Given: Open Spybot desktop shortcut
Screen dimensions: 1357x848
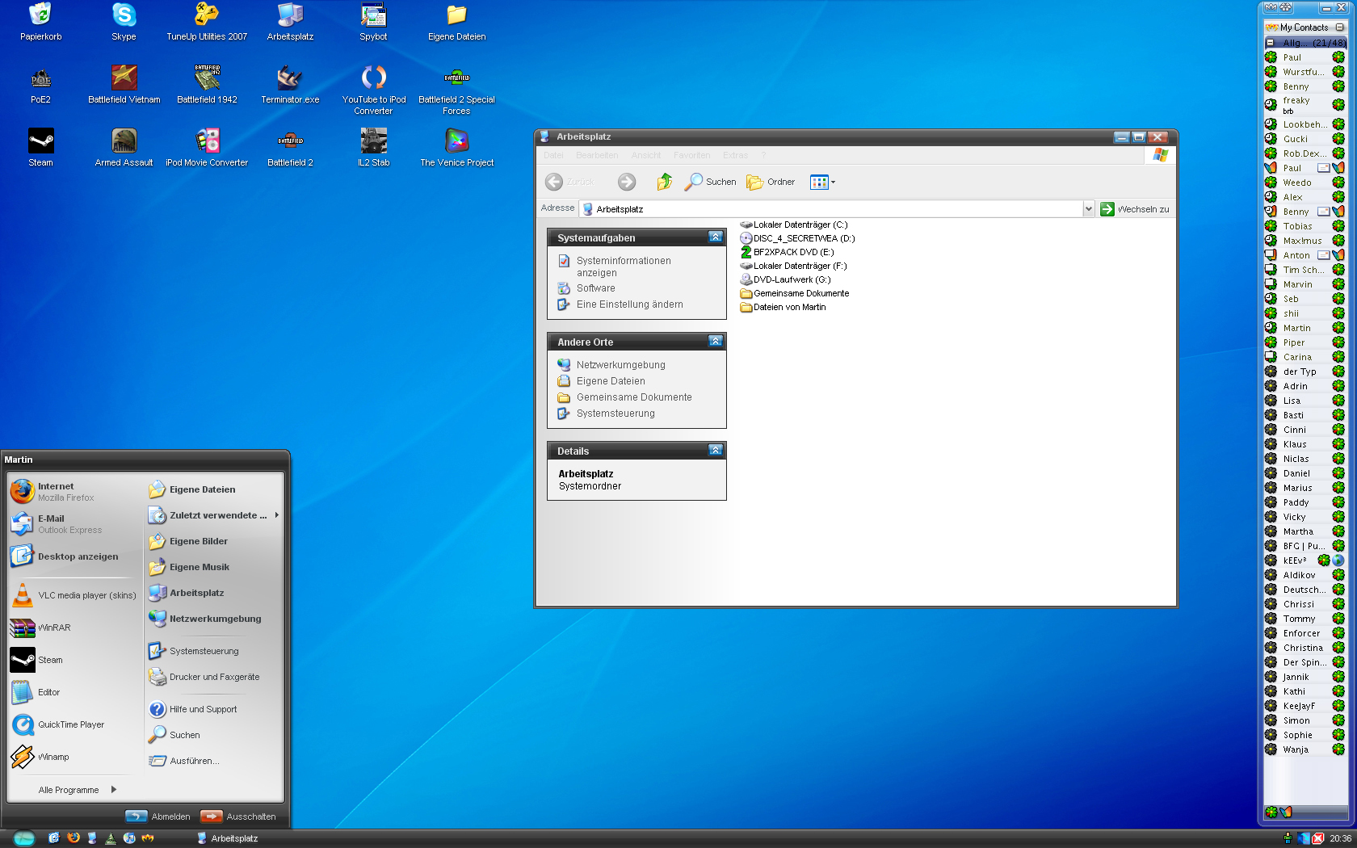Looking at the screenshot, I should pos(373,22).
